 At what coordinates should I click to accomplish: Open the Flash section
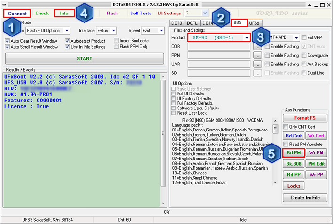pyautogui.click(x=112, y=13)
